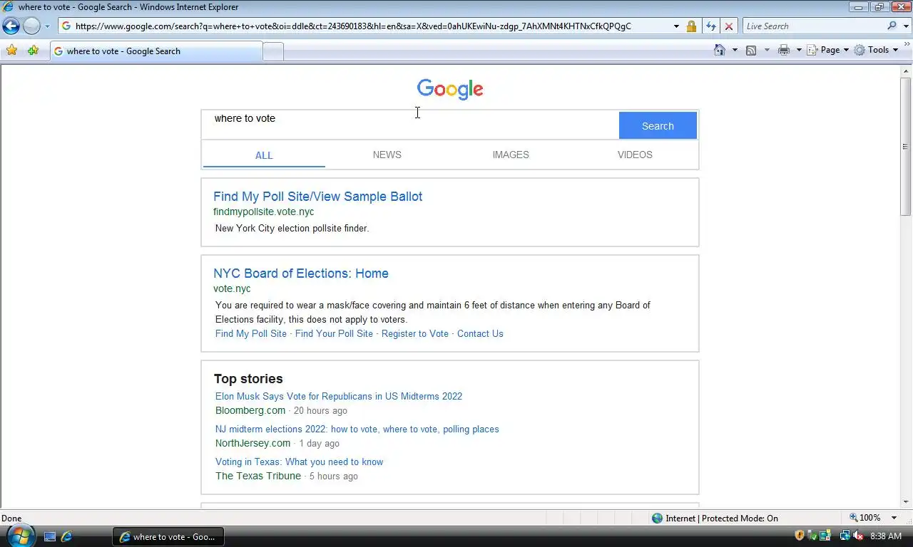Viewport: 913px width, 547px height.
Task: Open the Page menu
Action: point(828,50)
